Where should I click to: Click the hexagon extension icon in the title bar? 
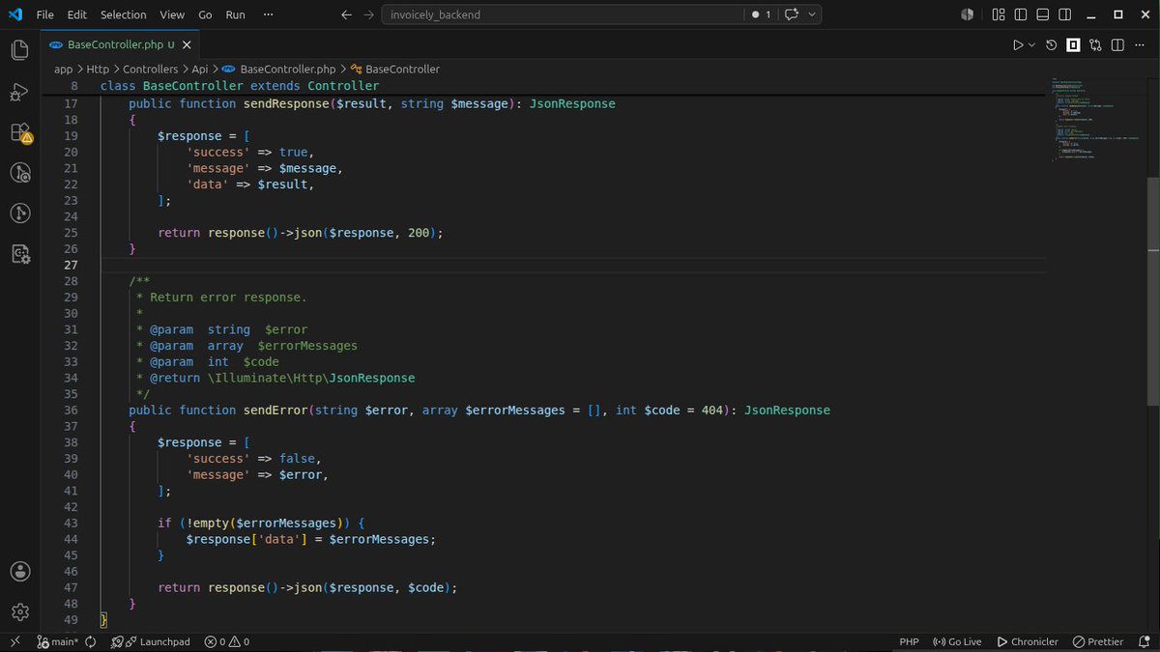click(967, 14)
